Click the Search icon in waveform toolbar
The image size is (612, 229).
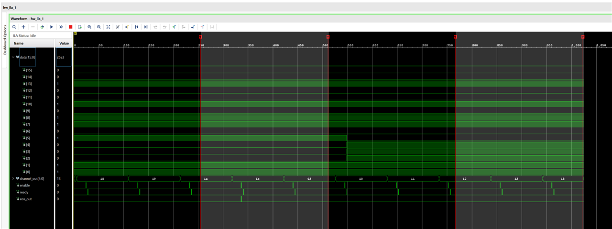(x=14, y=27)
